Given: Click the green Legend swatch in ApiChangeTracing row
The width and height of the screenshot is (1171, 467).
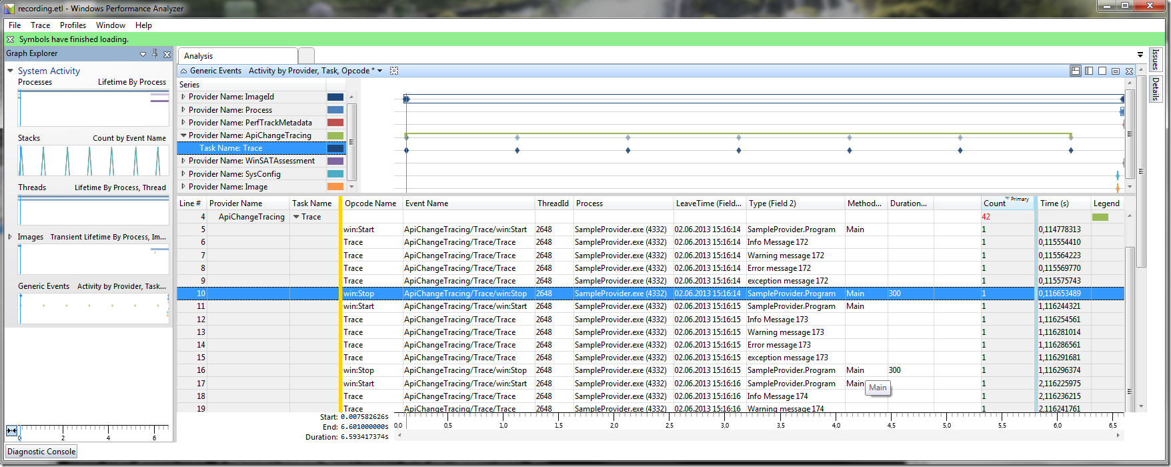Looking at the screenshot, I should tap(1100, 217).
